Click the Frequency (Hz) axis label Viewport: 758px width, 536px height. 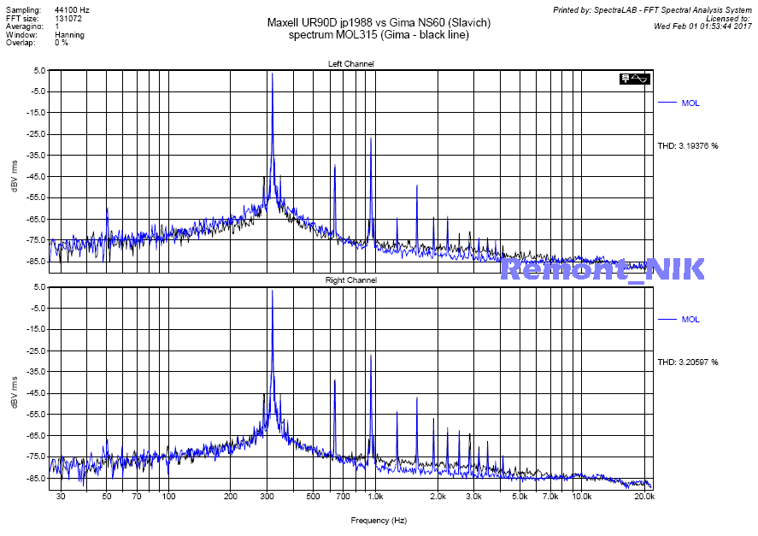[x=379, y=520]
